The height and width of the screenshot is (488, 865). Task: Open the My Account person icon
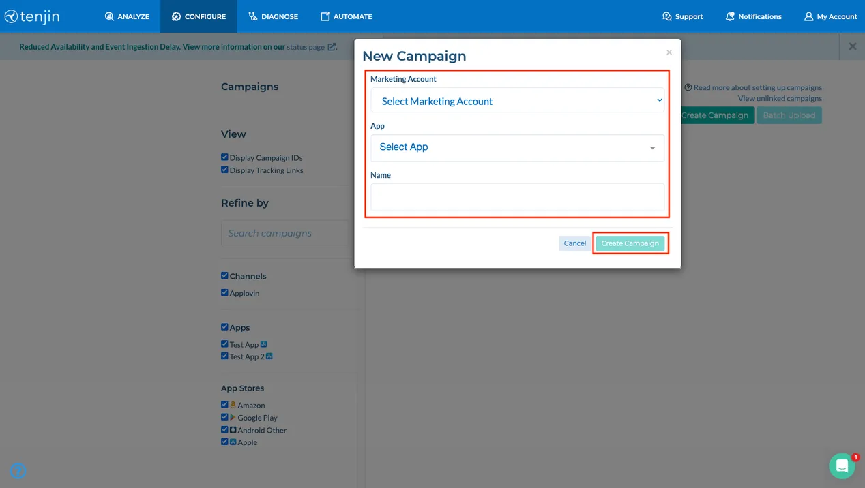click(808, 16)
